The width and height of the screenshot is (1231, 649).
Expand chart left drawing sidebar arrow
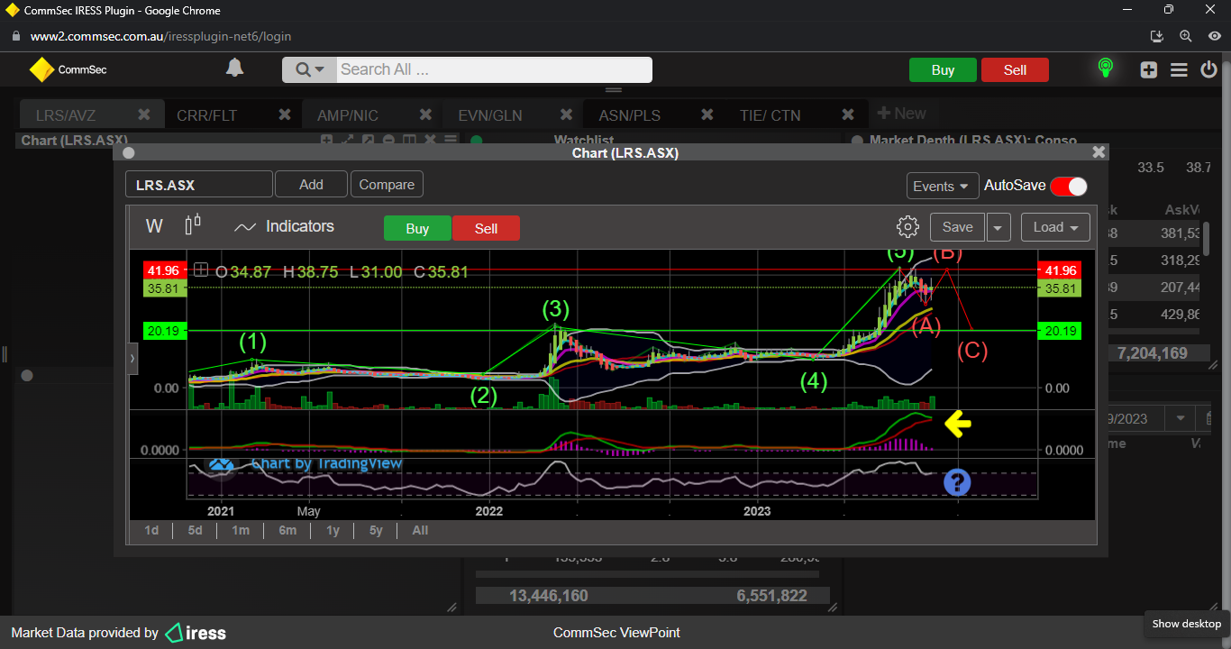(x=132, y=358)
